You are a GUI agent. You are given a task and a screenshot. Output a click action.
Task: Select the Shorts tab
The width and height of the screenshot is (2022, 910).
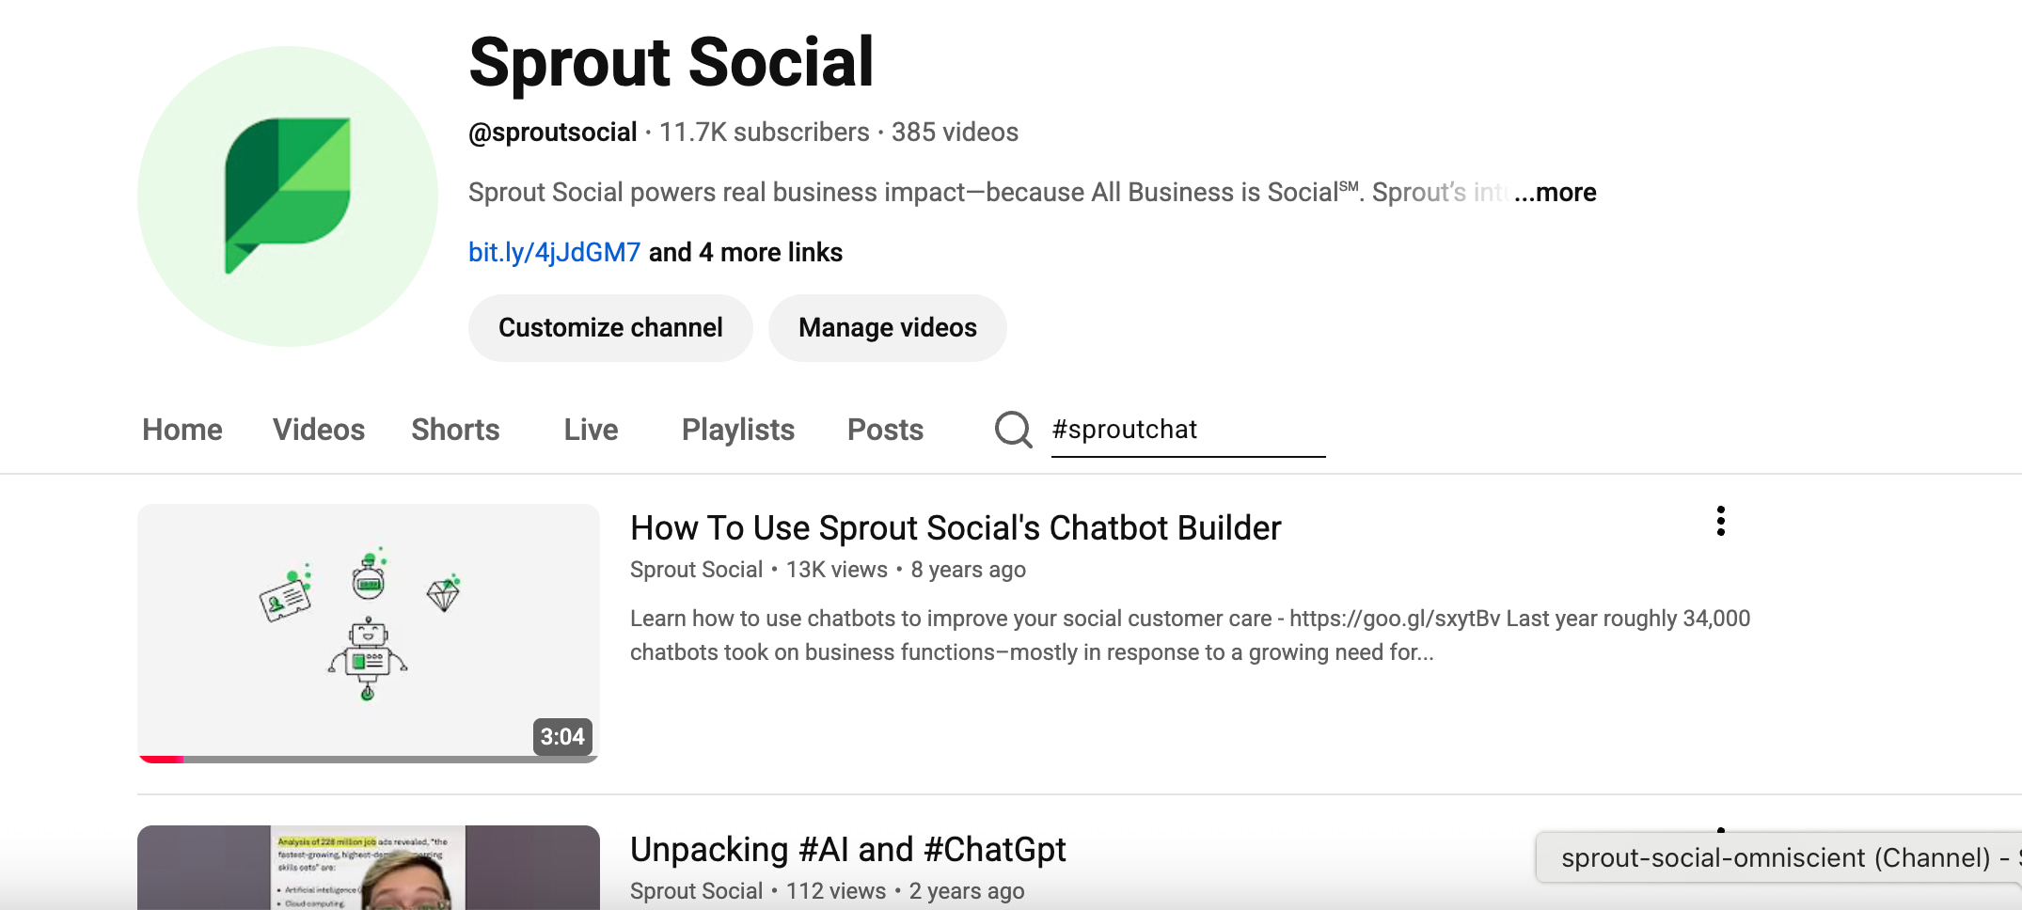tap(455, 430)
